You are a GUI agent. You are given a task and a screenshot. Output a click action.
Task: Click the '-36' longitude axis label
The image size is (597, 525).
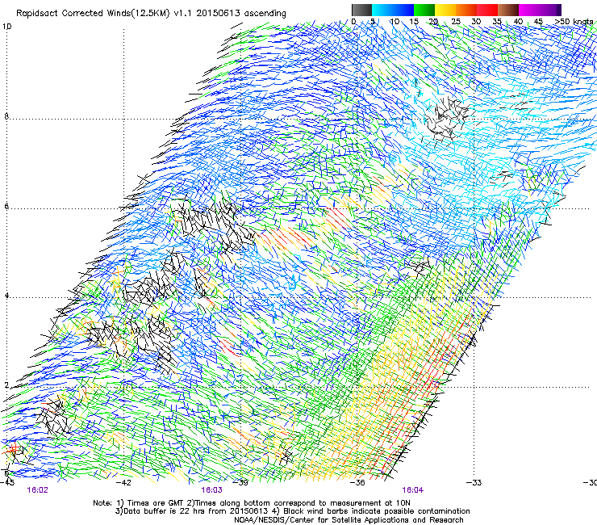pyautogui.click(x=357, y=483)
